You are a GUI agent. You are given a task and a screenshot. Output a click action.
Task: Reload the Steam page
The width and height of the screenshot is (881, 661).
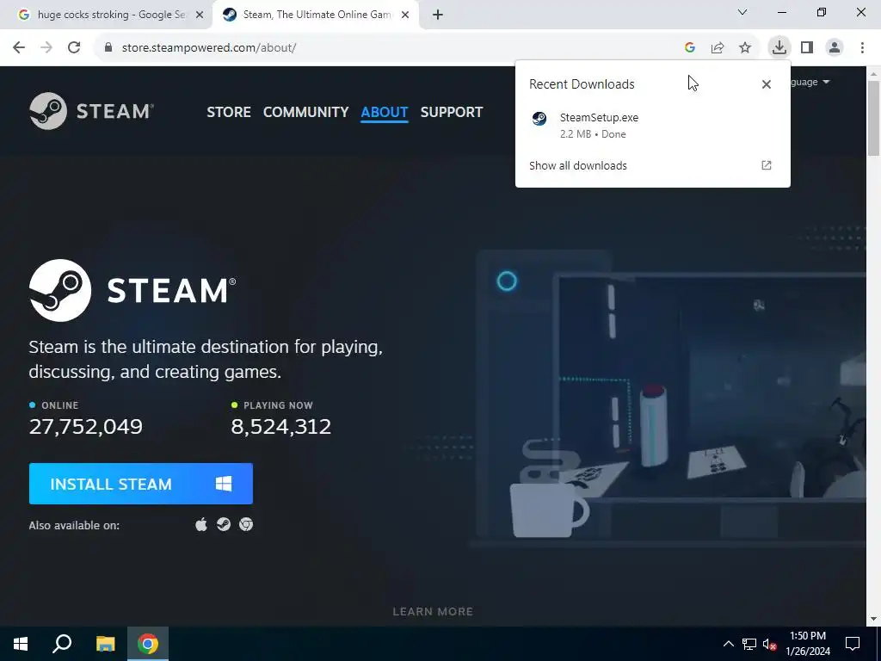tap(74, 48)
